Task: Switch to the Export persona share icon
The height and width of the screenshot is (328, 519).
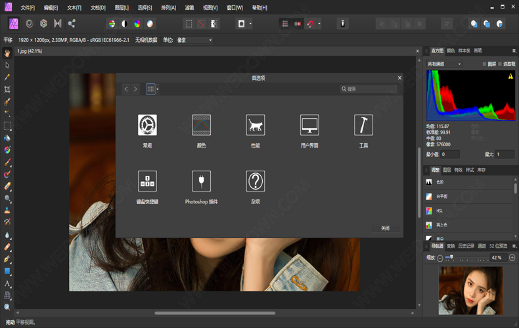Action: pyautogui.click(x=72, y=24)
